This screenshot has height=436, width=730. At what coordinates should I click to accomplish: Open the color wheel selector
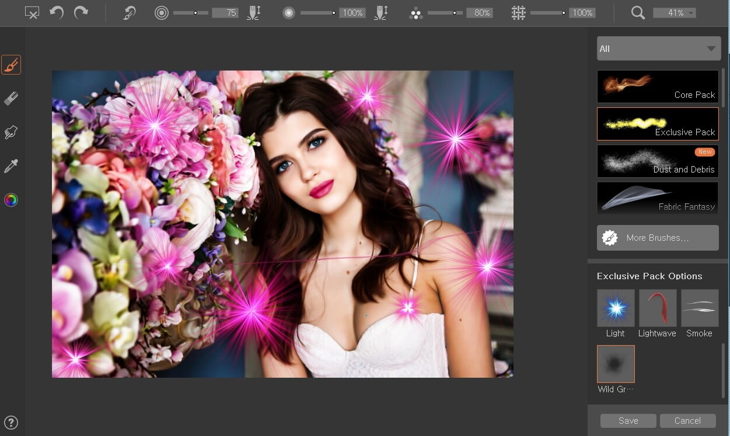tap(11, 201)
